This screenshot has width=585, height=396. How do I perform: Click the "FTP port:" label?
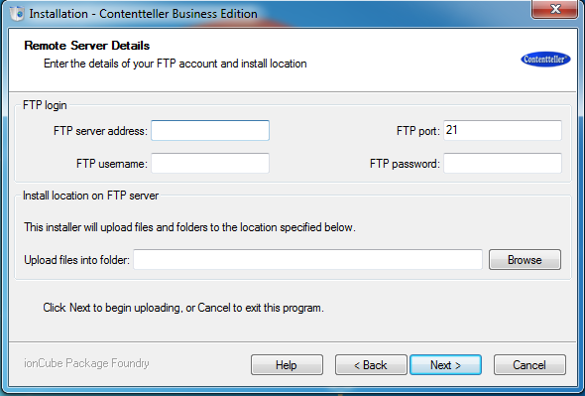418,131
